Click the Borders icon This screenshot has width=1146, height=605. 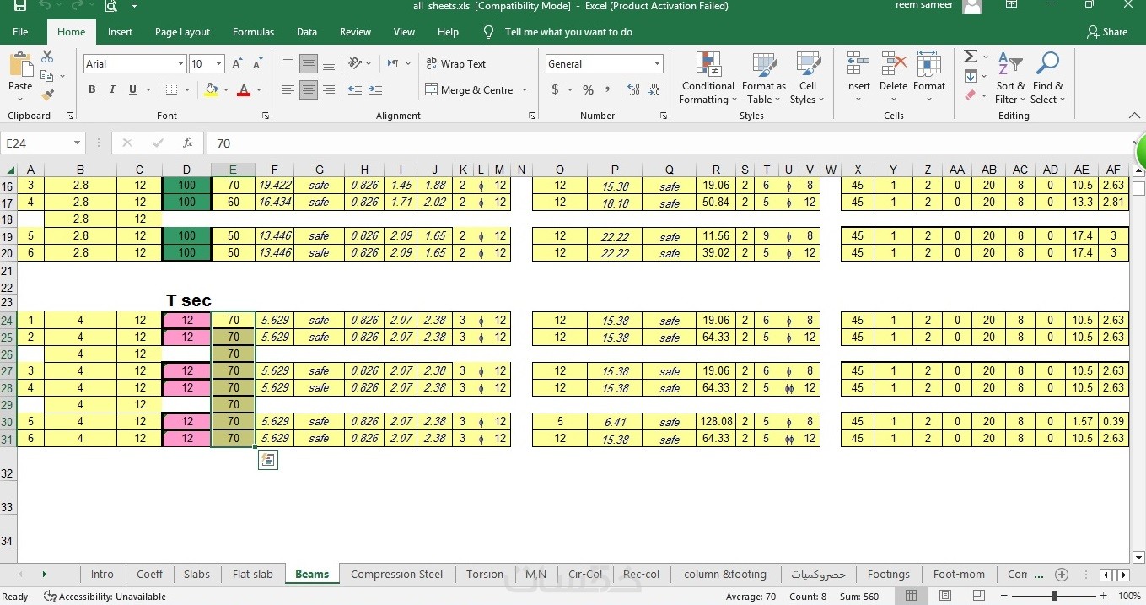[x=171, y=89]
